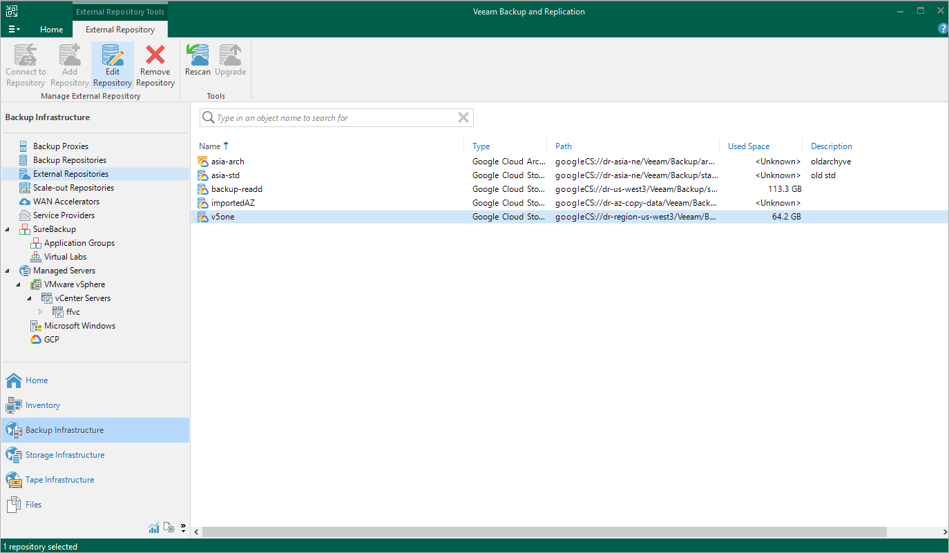Clear the search box with the X icon
This screenshot has width=949, height=553.
(463, 118)
